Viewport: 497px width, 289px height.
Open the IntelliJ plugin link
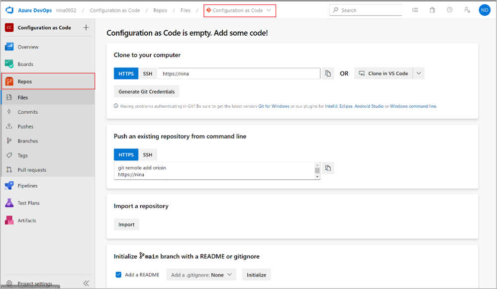331,106
